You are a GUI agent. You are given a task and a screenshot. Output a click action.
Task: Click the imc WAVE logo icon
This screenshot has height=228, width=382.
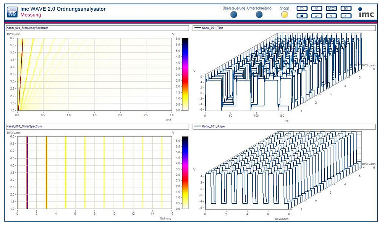pyautogui.click(x=12, y=12)
